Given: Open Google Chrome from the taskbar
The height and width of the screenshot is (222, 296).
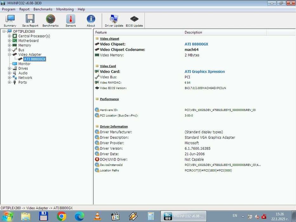Looking at the screenshot, I should (61, 216).
